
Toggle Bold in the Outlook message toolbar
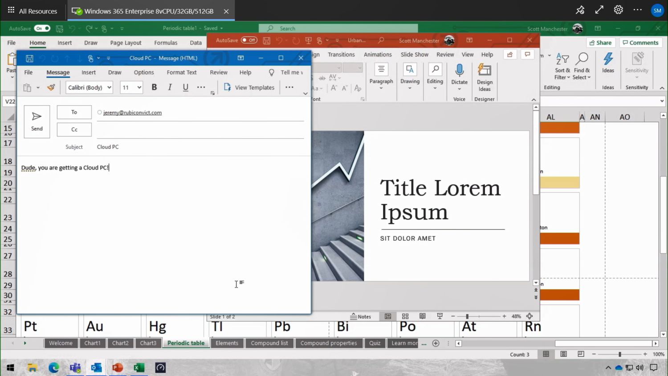click(154, 87)
